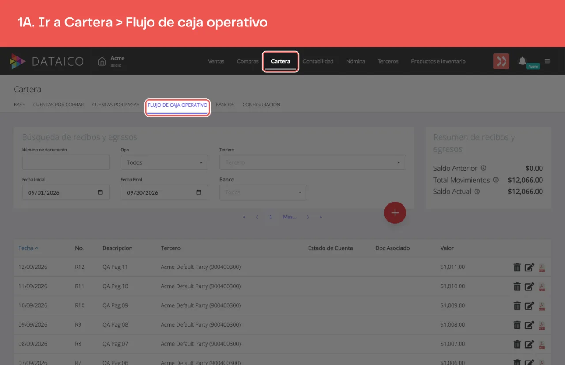This screenshot has height=365, width=565.
Task: Open the Tercero dropdown
Action: 313,162
